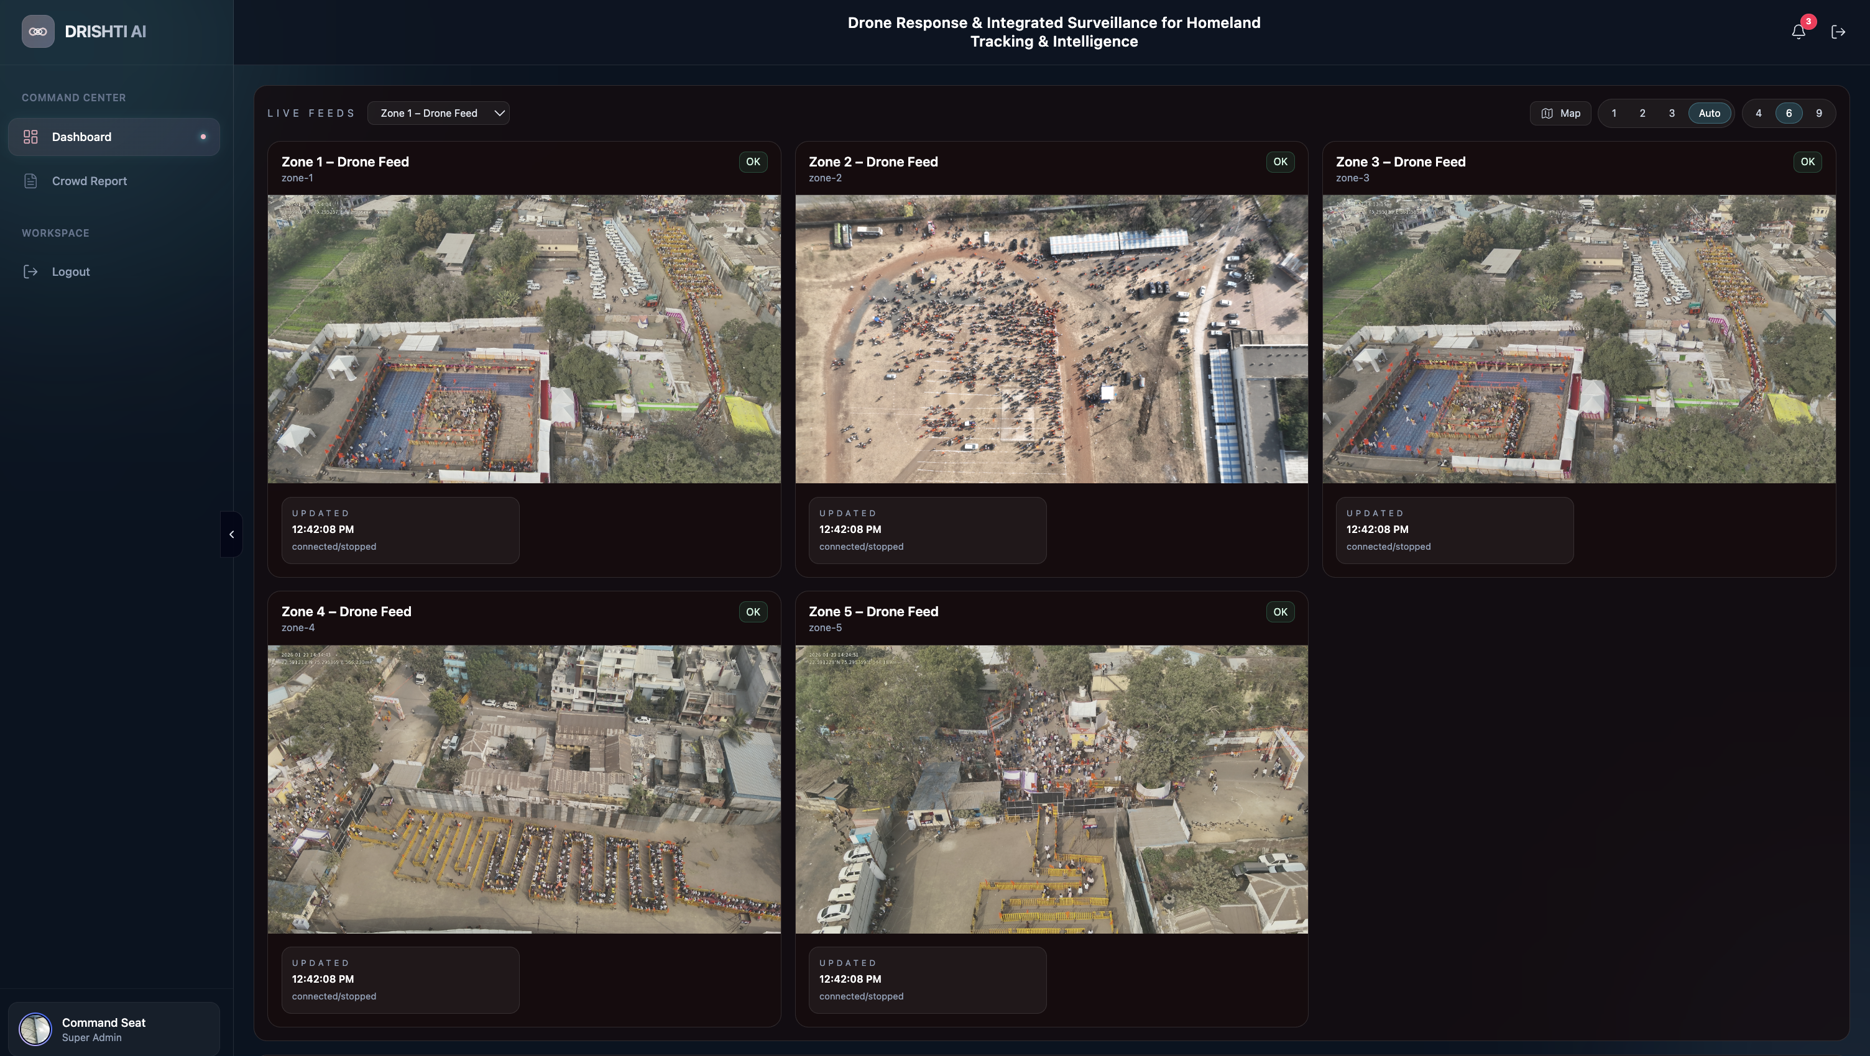Click the Map view button
1870x1056 pixels.
point(1560,114)
